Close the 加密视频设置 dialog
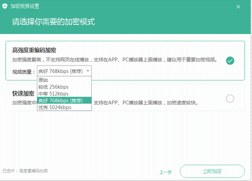Screen dimensions: 252x181 click(238, 7)
